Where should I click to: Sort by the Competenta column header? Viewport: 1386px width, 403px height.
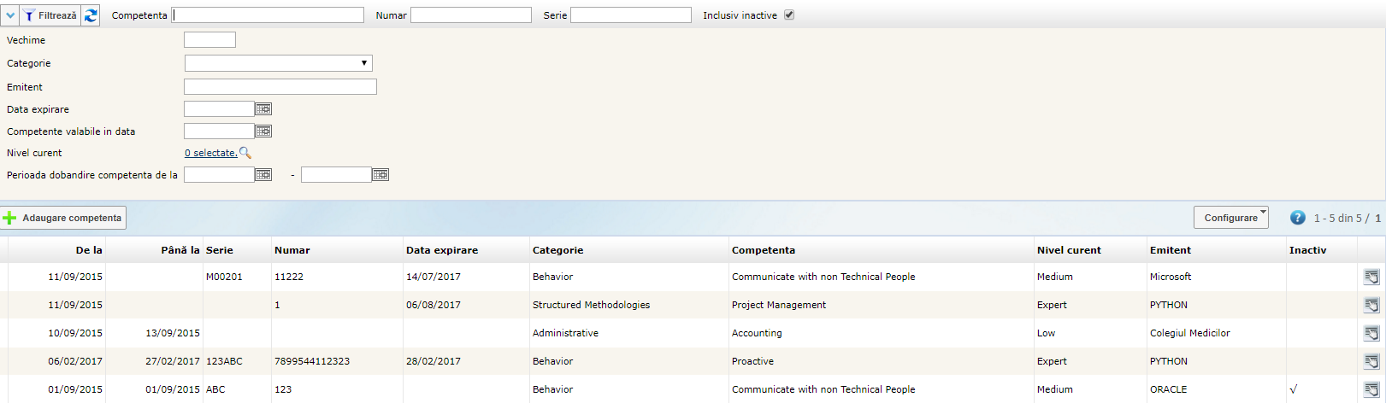coord(764,250)
